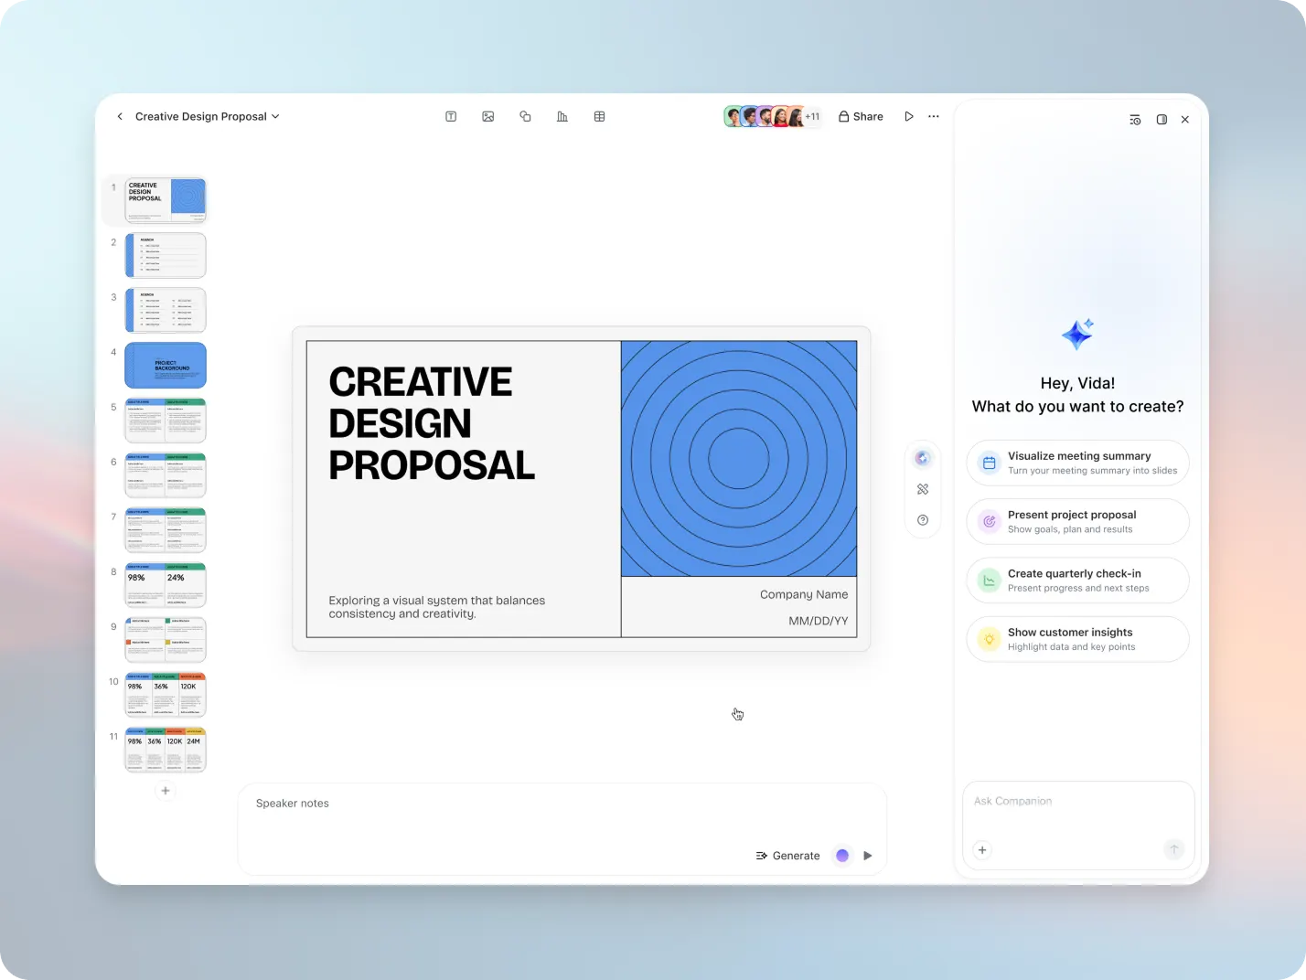Choose Present project proposal suggestion
The image size is (1306, 980).
point(1077,521)
